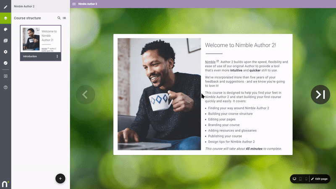Add a new page with plus button
Screen dimensions: 336x189
click(x=60, y=178)
